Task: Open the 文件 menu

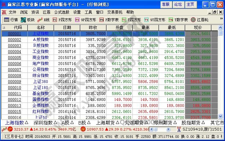Action: tap(13, 12)
